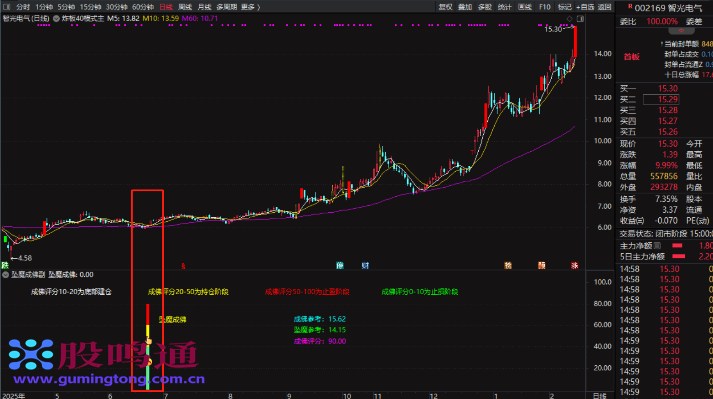
Task: Expand 更多 period options
Action: click(250, 7)
